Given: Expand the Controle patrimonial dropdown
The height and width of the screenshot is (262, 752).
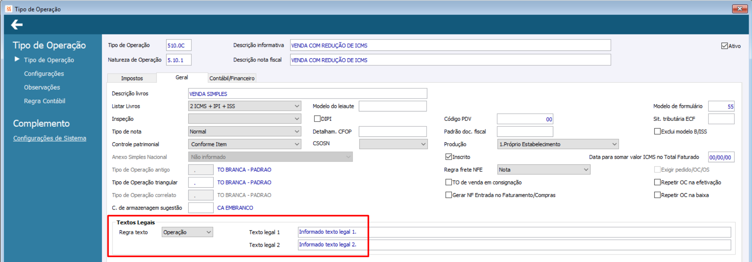Looking at the screenshot, I should click(245, 144).
